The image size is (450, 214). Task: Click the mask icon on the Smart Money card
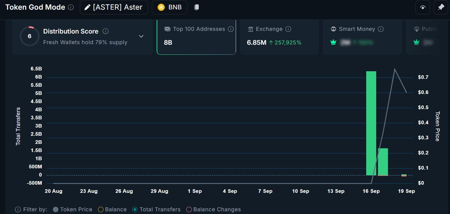[x=333, y=29]
